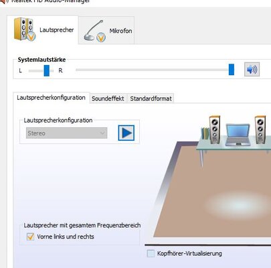Open the Standardformat tab
The width and height of the screenshot is (271, 268).
[151, 98]
